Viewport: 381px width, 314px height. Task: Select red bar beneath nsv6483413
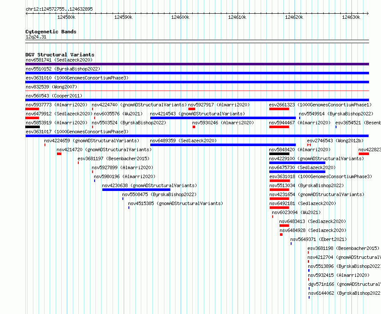(x=284, y=226)
